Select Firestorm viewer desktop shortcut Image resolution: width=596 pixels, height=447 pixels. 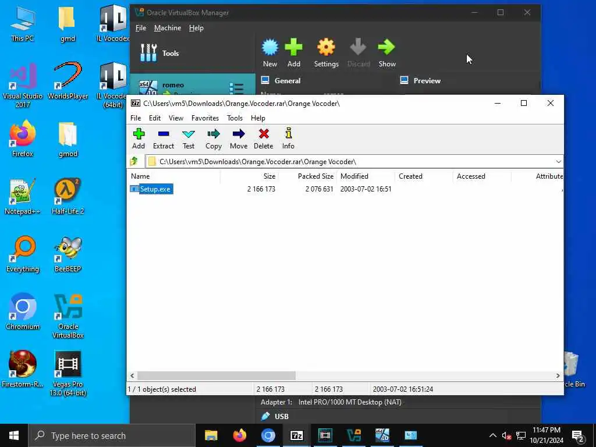pos(23,369)
